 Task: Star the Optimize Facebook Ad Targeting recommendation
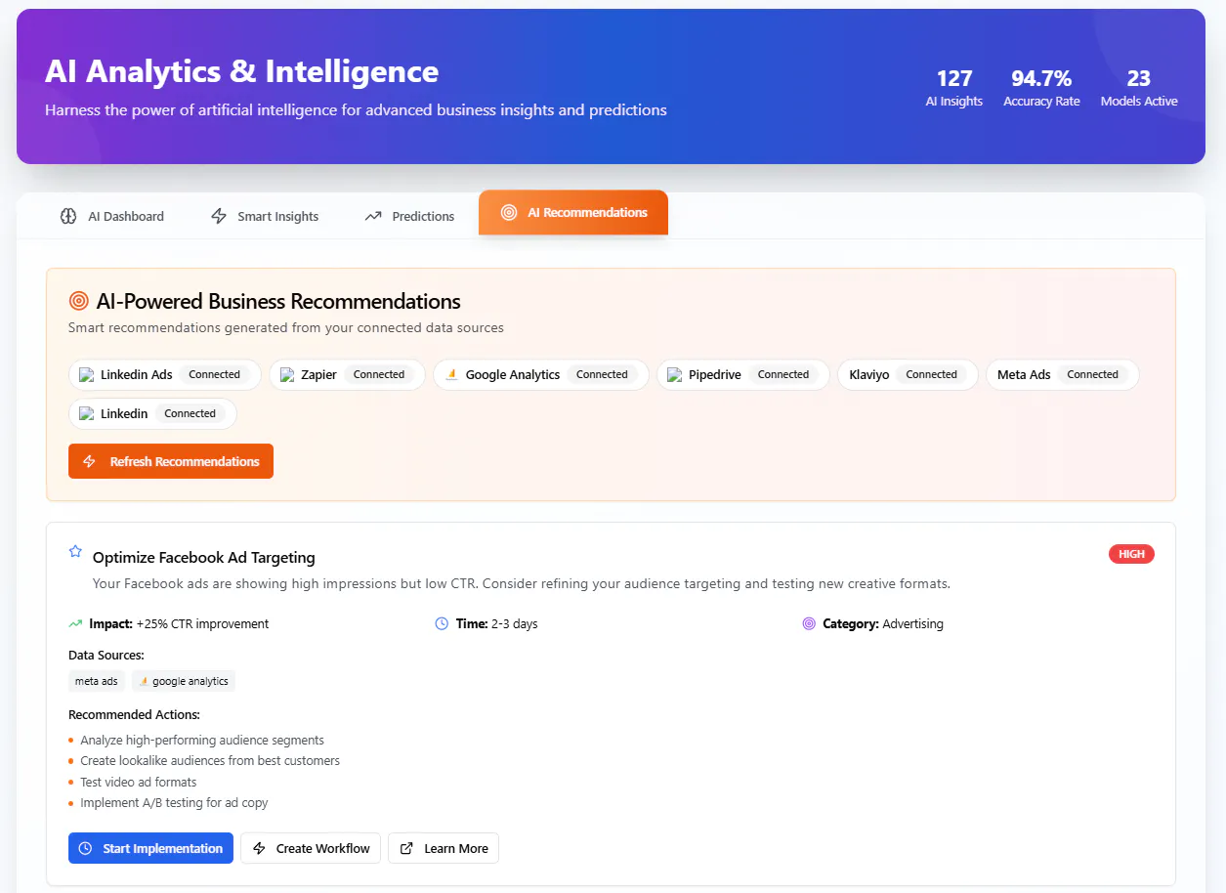coord(75,551)
